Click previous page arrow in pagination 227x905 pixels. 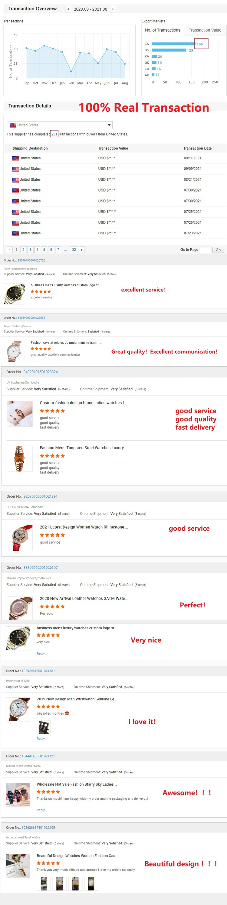pyautogui.click(x=9, y=250)
